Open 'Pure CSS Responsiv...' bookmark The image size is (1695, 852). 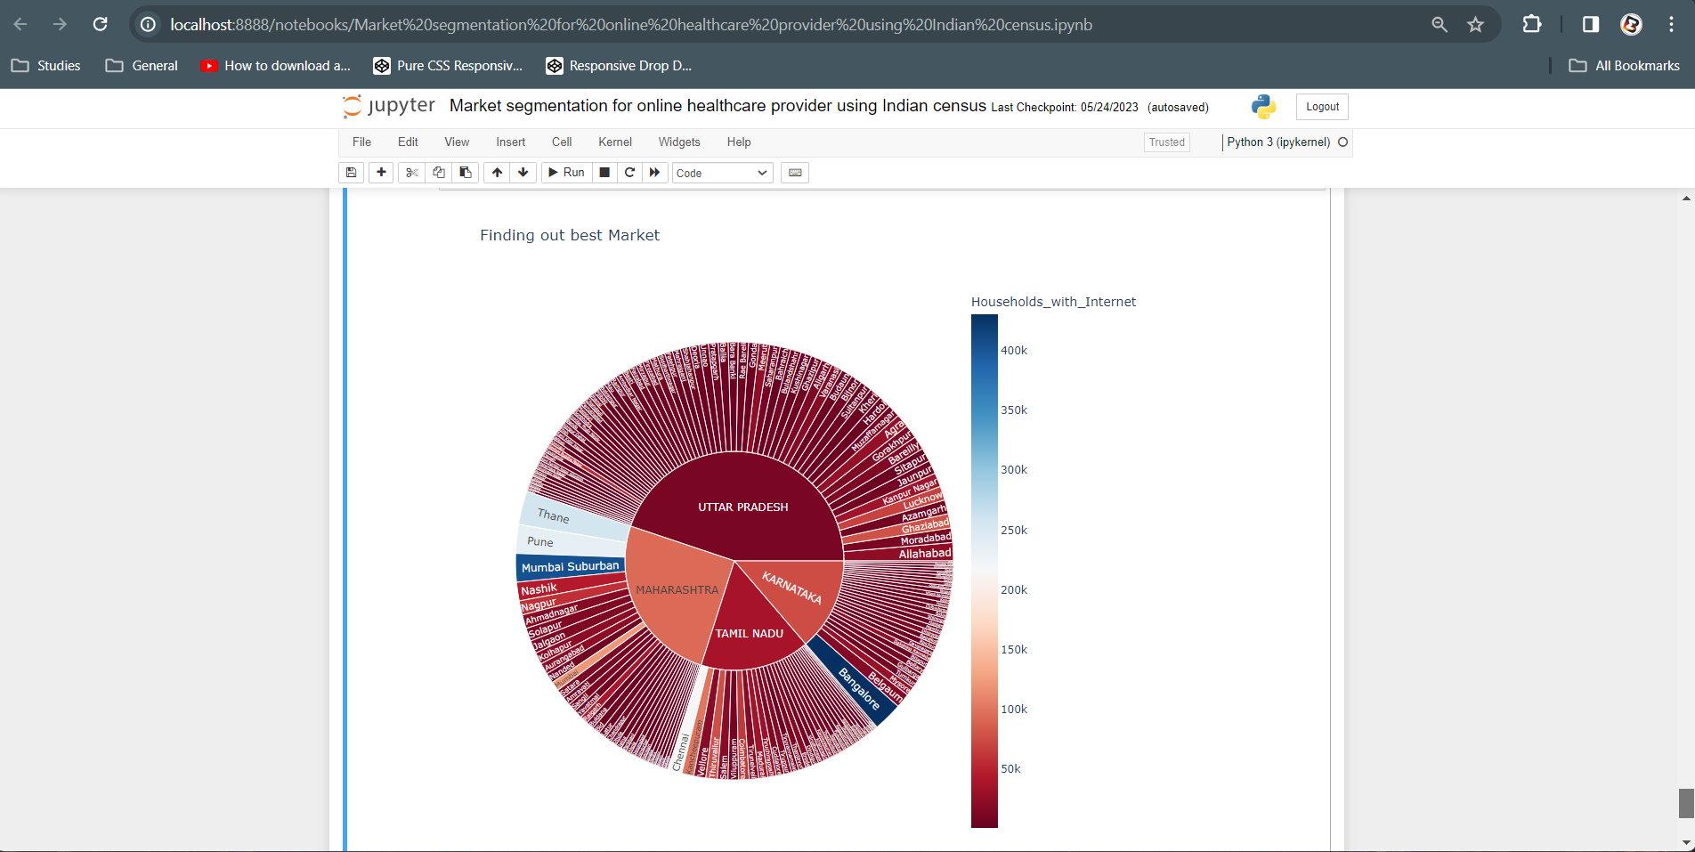click(x=448, y=66)
